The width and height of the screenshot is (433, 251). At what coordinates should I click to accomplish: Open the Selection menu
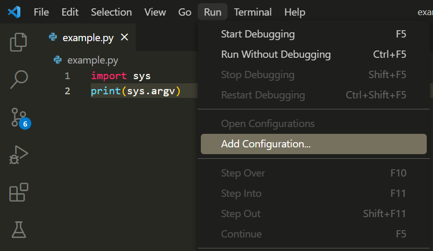click(111, 12)
